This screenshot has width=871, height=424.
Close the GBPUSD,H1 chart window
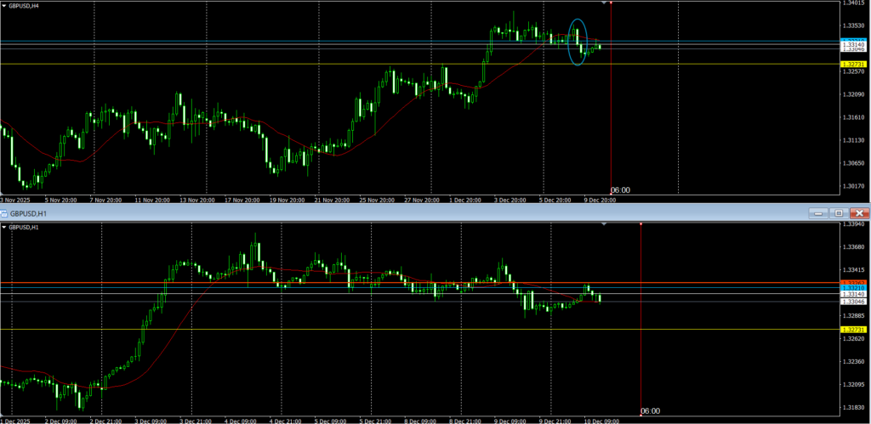point(859,212)
